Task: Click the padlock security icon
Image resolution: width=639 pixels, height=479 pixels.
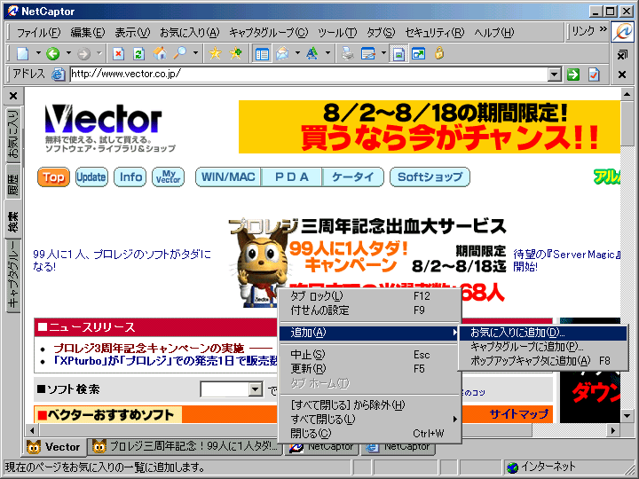Action: [439, 53]
